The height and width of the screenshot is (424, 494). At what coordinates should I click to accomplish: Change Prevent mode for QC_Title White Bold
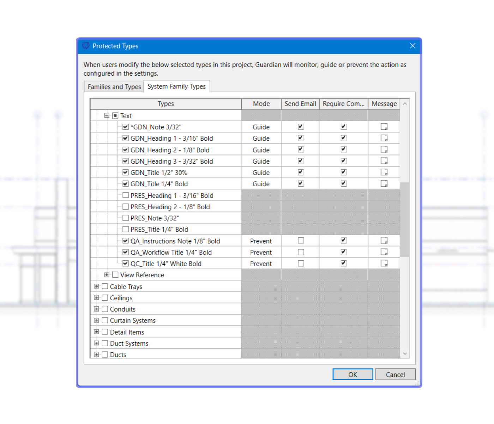pos(261,264)
